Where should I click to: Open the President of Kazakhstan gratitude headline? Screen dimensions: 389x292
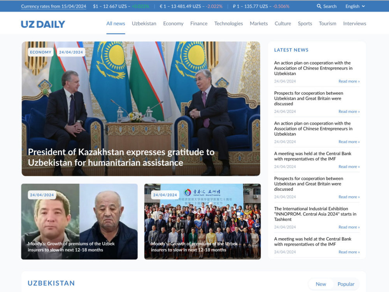click(121, 157)
